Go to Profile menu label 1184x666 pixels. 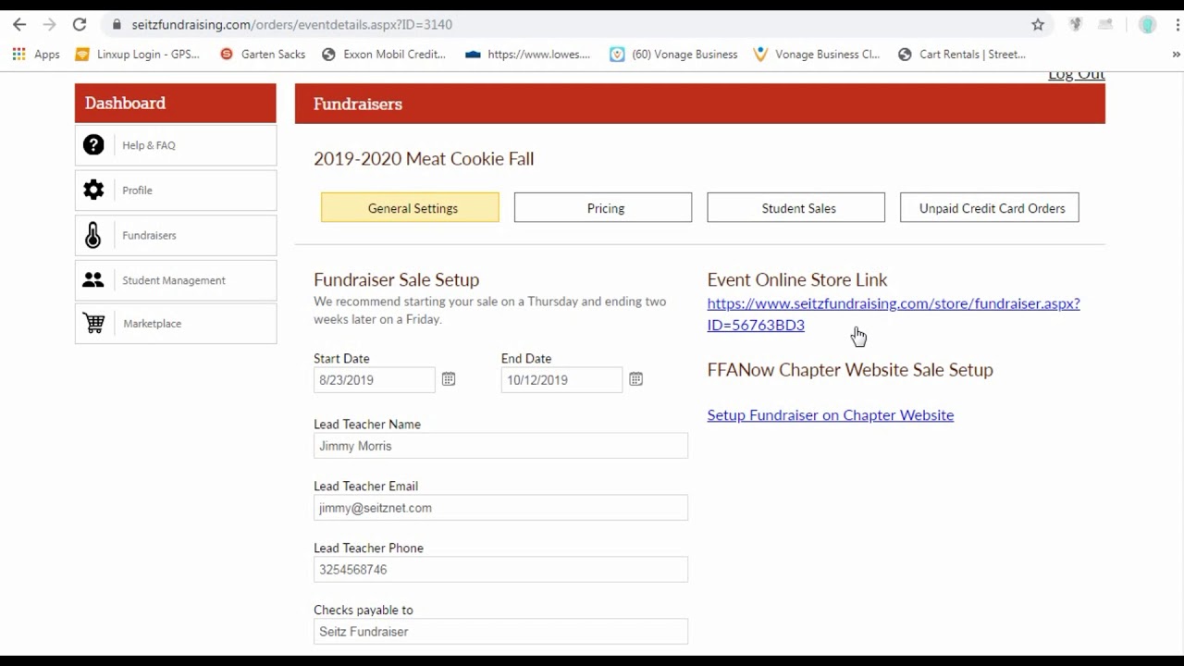pos(137,191)
